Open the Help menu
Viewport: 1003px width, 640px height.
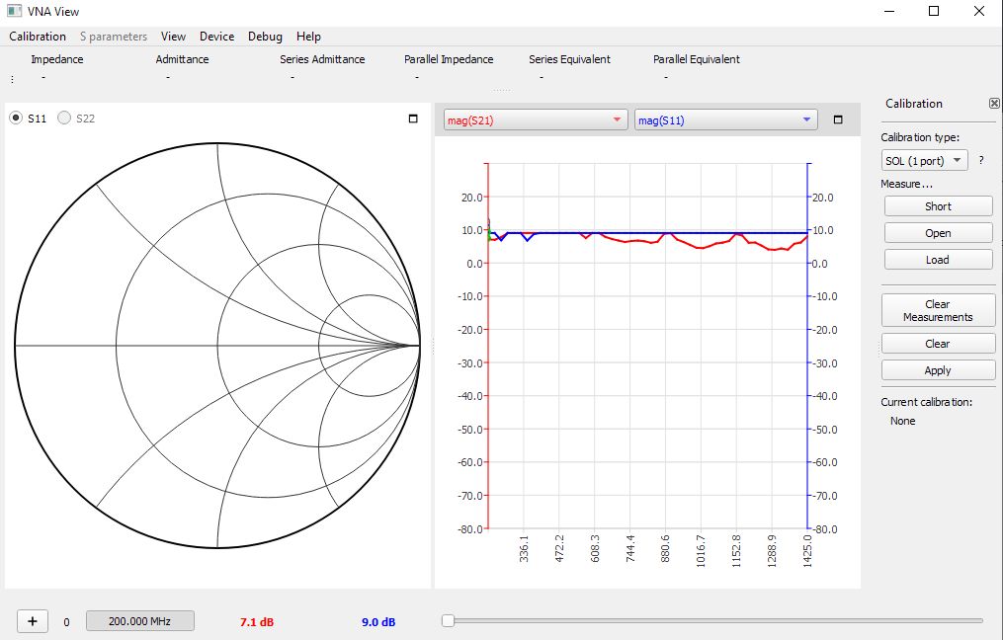[x=308, y=37]
